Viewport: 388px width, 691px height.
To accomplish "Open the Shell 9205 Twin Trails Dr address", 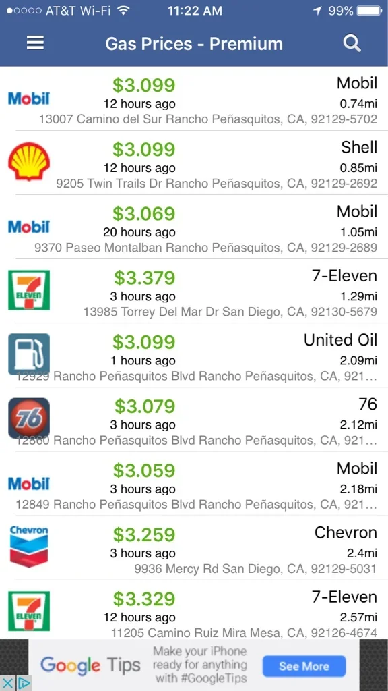I will (x=217, y=184).
